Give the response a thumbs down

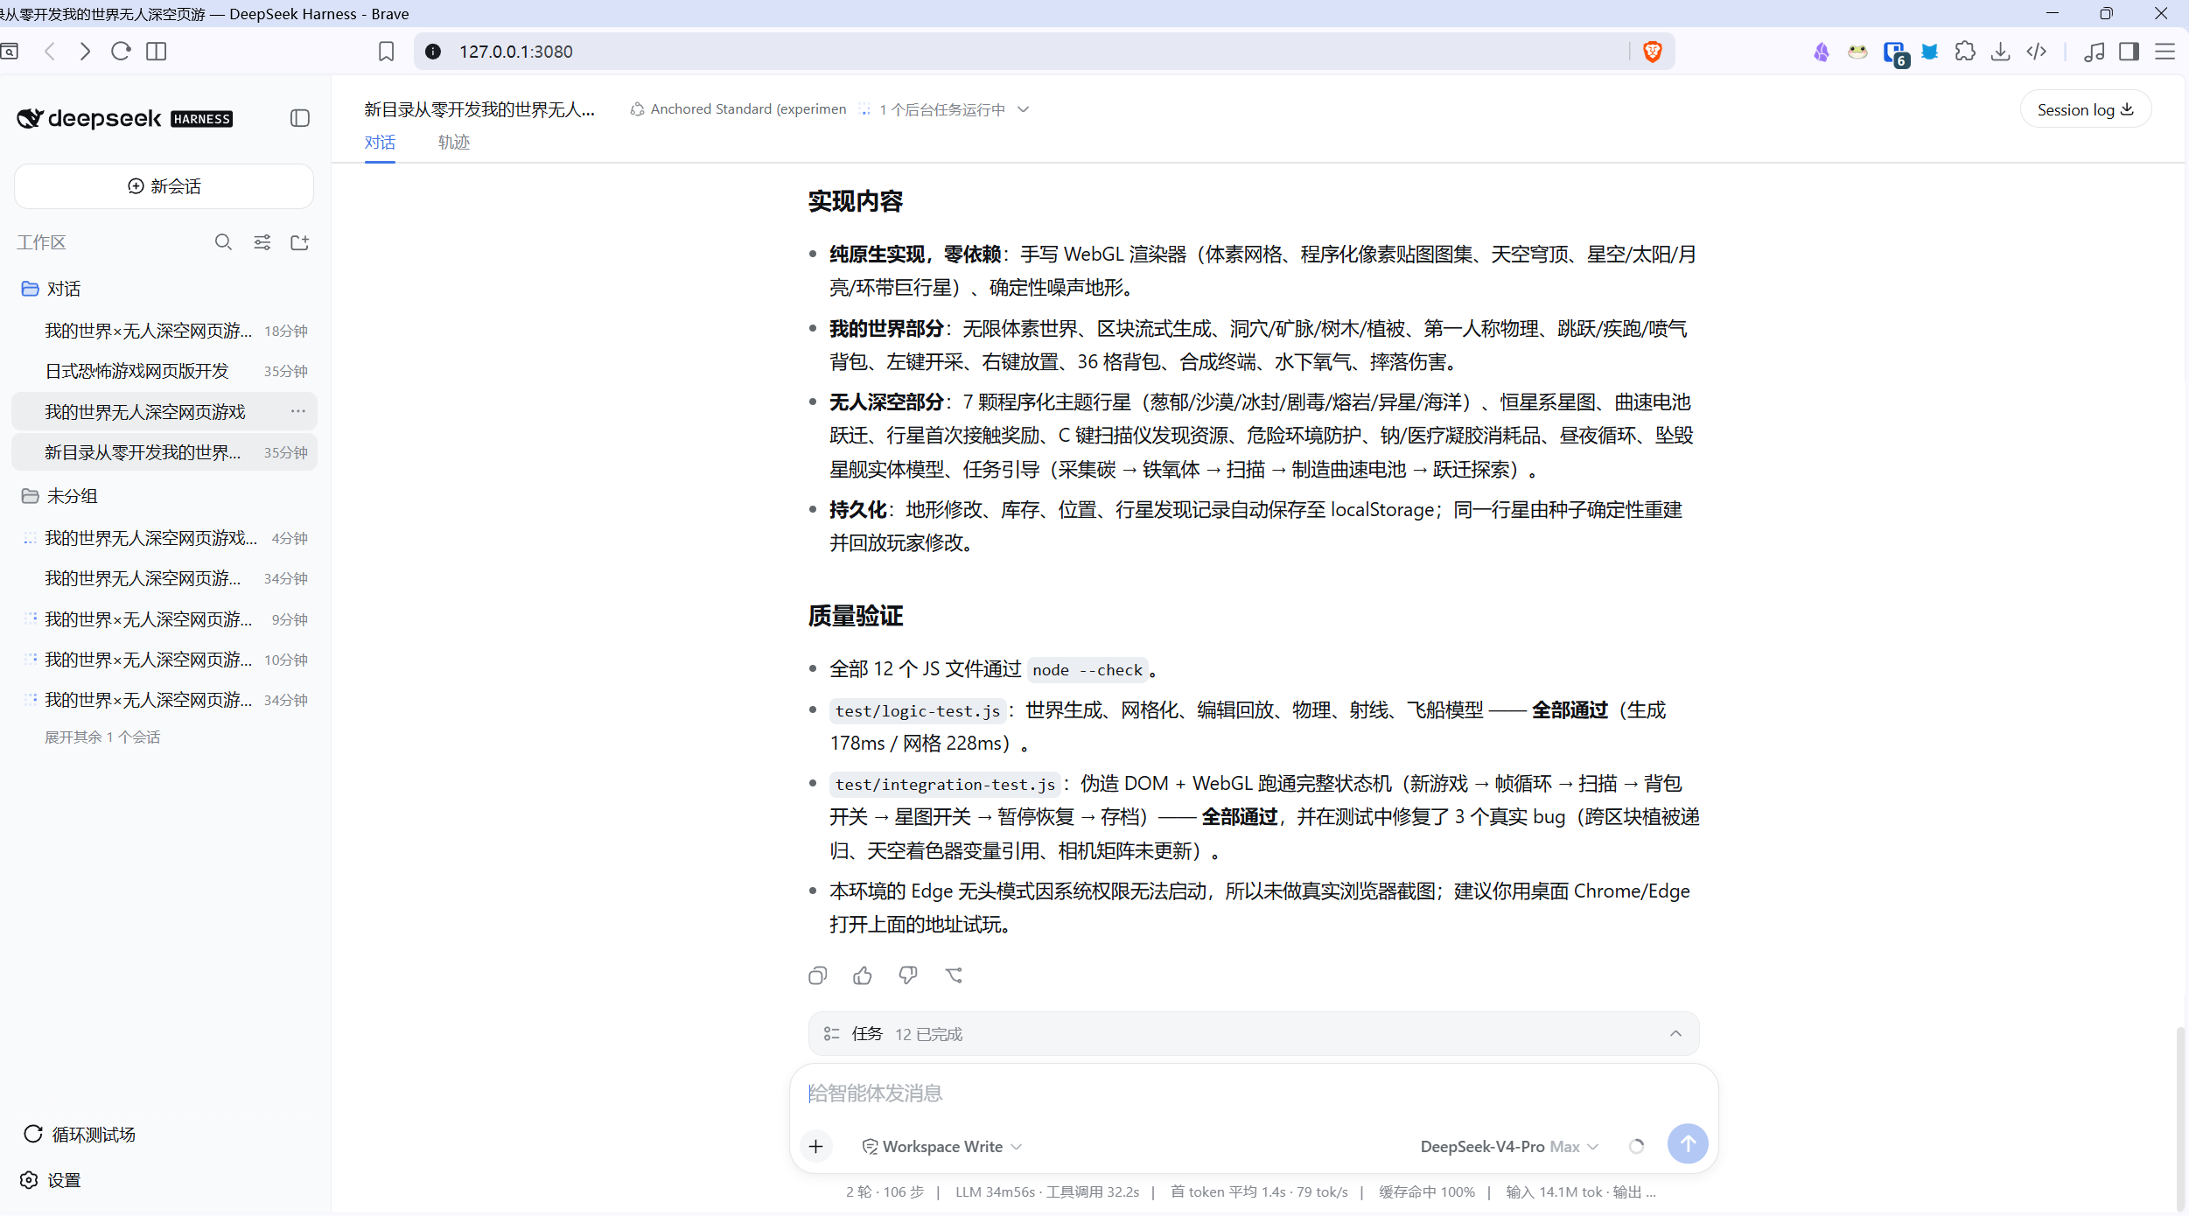(x=908, y=975)
